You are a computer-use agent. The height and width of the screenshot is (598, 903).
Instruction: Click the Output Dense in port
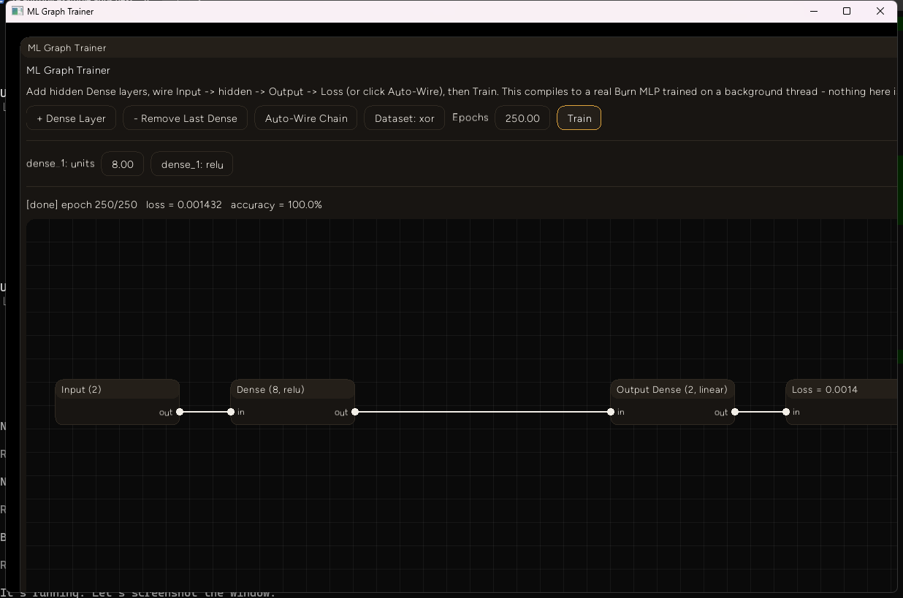click(x=611, y=412)
